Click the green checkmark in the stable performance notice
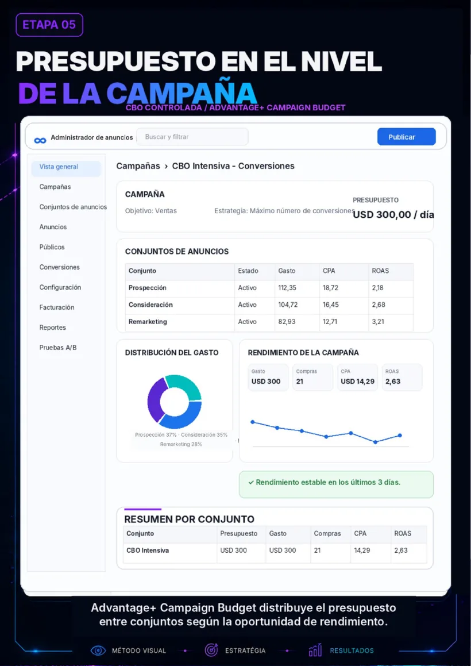Viewport: 471px width, 666px height. (x=251, y=483)
